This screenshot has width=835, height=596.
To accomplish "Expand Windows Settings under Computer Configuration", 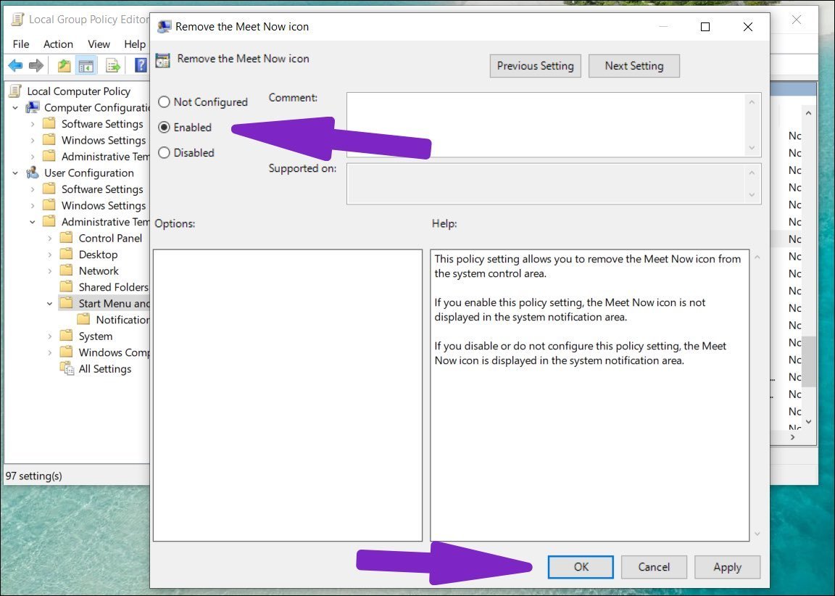I will click(x=33, y=141).
